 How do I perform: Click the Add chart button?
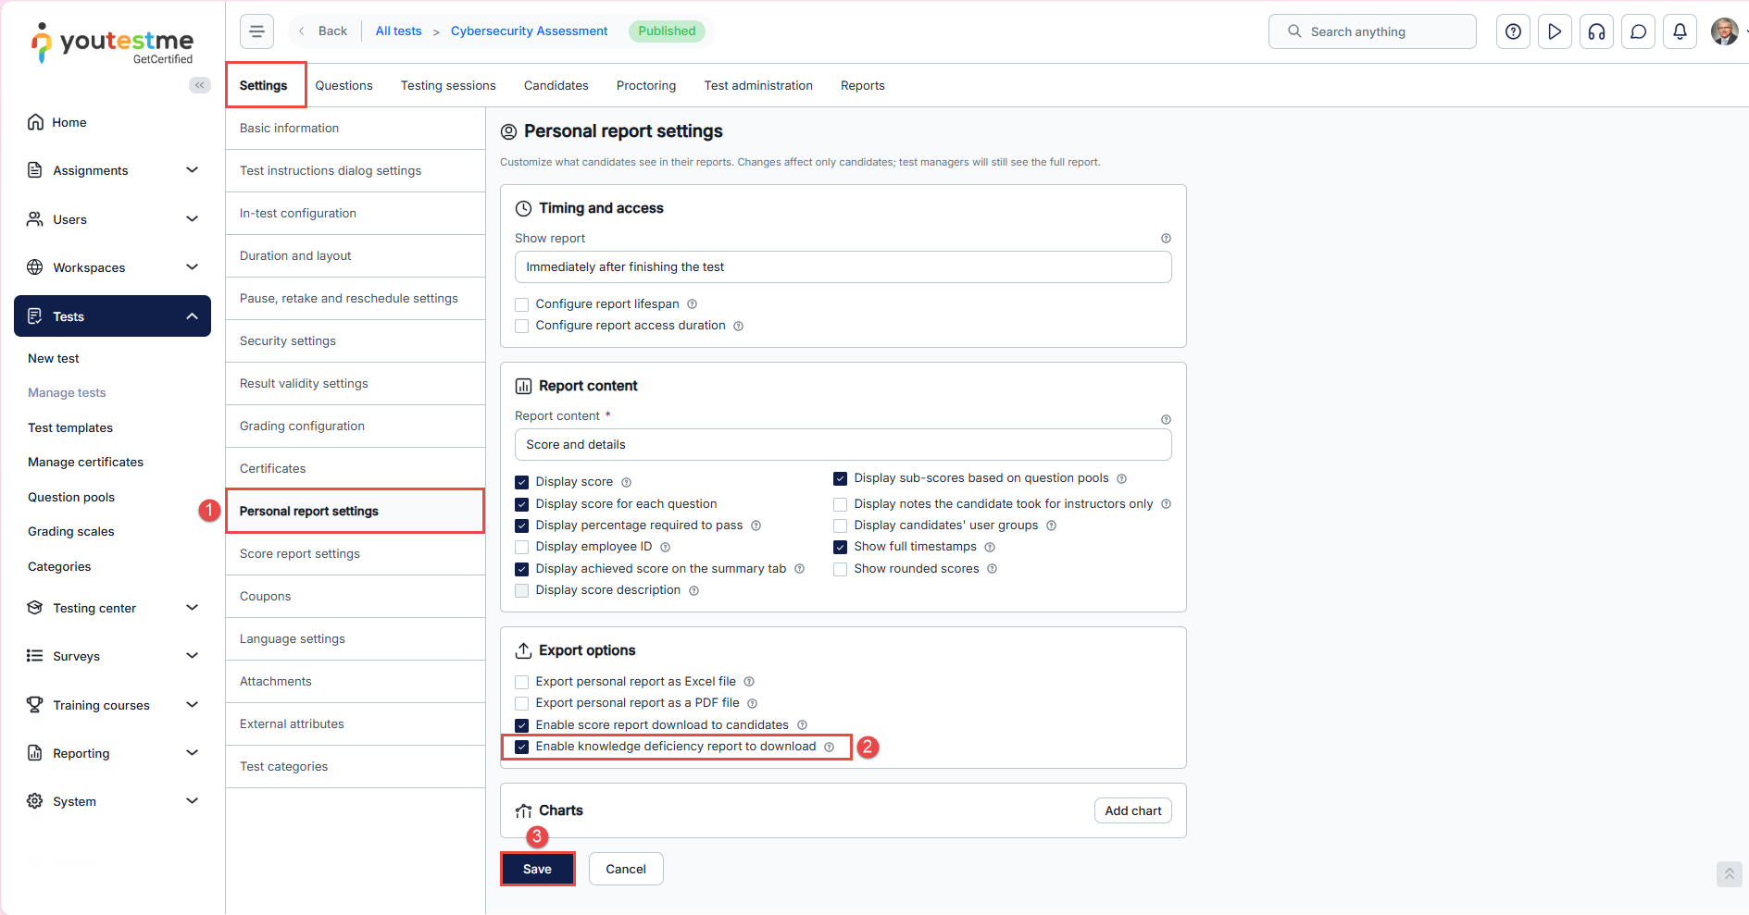1132,810
